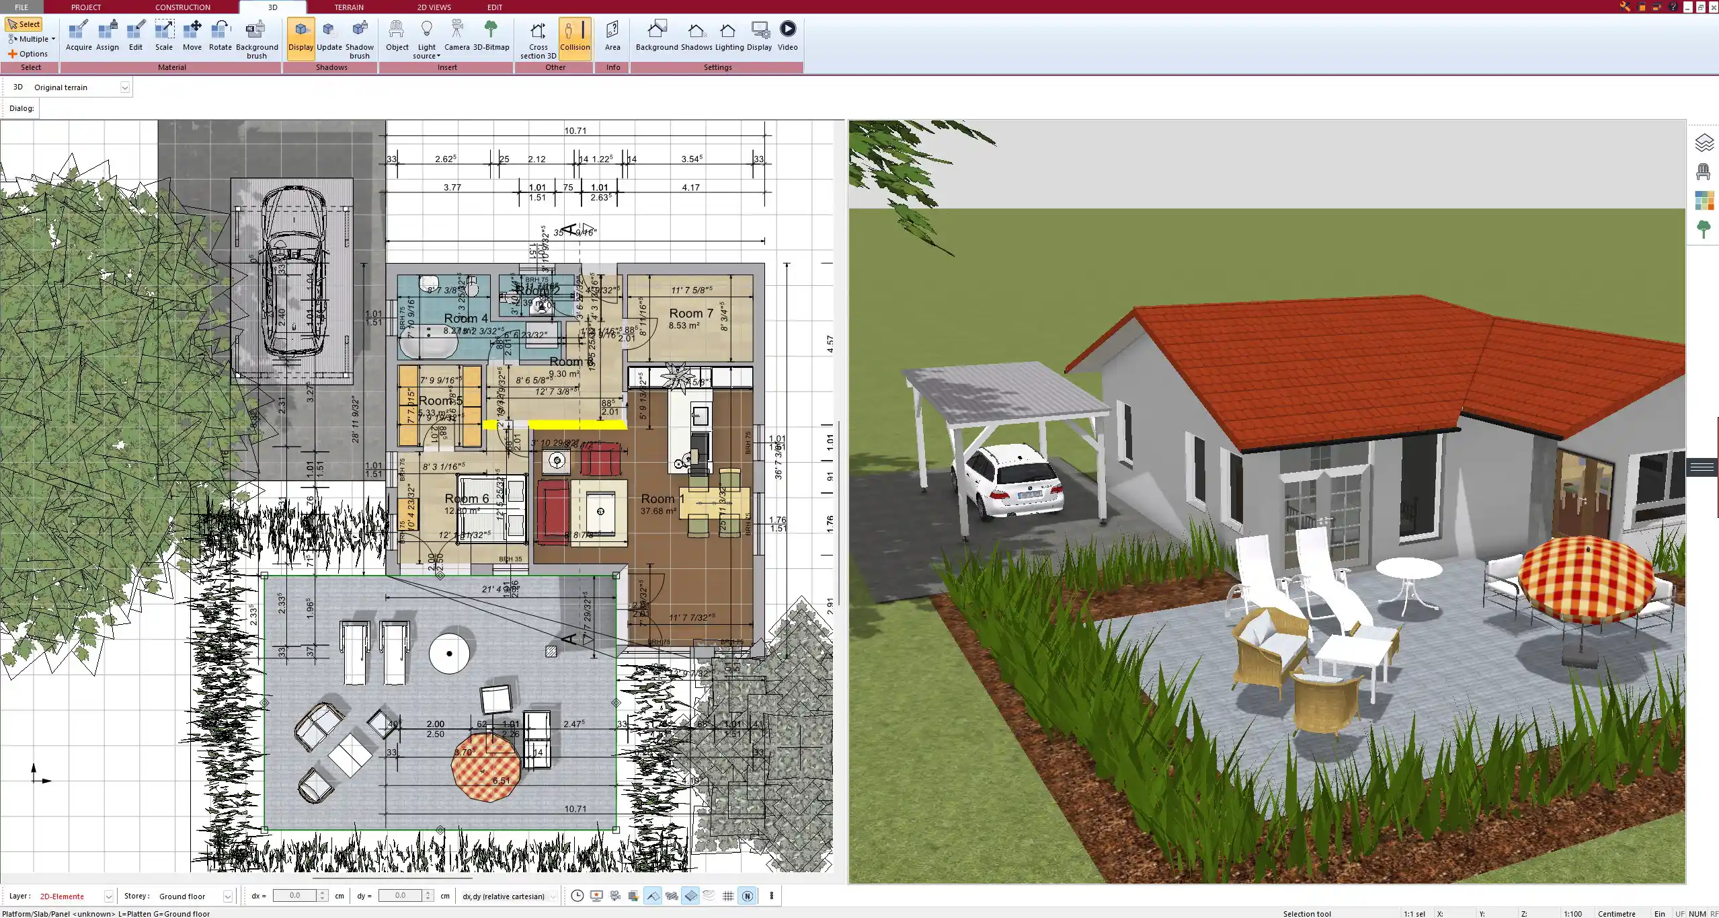Open the materials catalog in right sidebar

(x=1704, y=200)
